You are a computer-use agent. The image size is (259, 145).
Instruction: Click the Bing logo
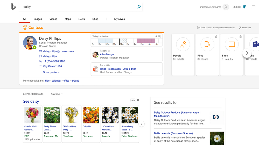click(x=14, y=6)
